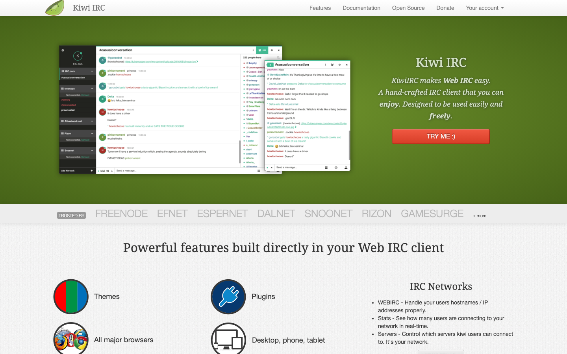Viewport: 567px width, 354px height.
Task: Open the Themes feature icon
Action: 71,297
